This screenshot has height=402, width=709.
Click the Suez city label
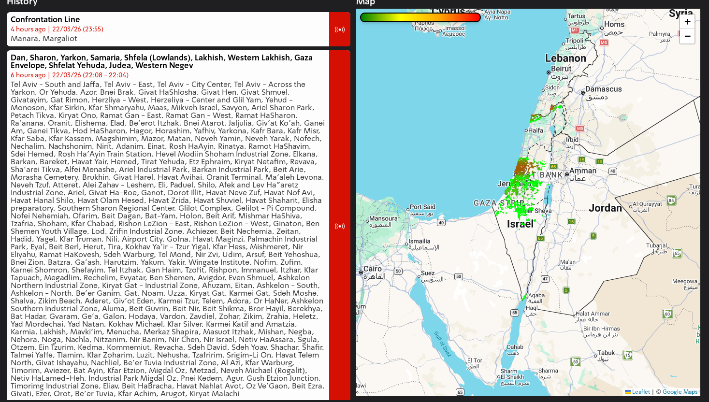tap(432, 276)
